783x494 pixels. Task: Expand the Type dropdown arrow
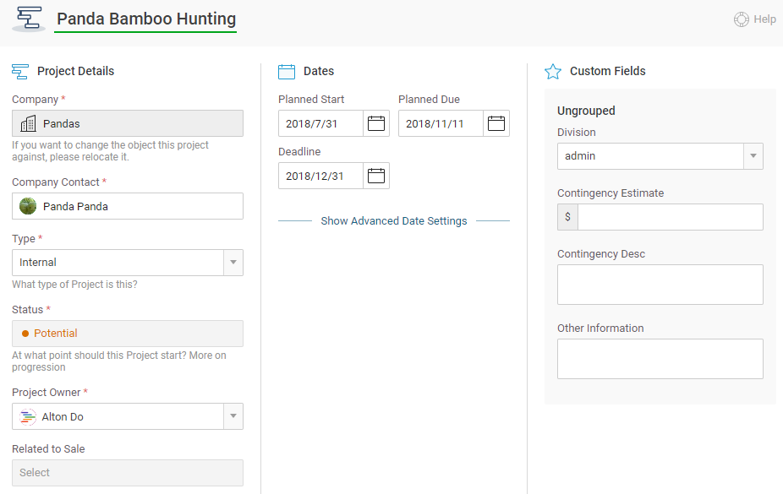pos(233,263)
